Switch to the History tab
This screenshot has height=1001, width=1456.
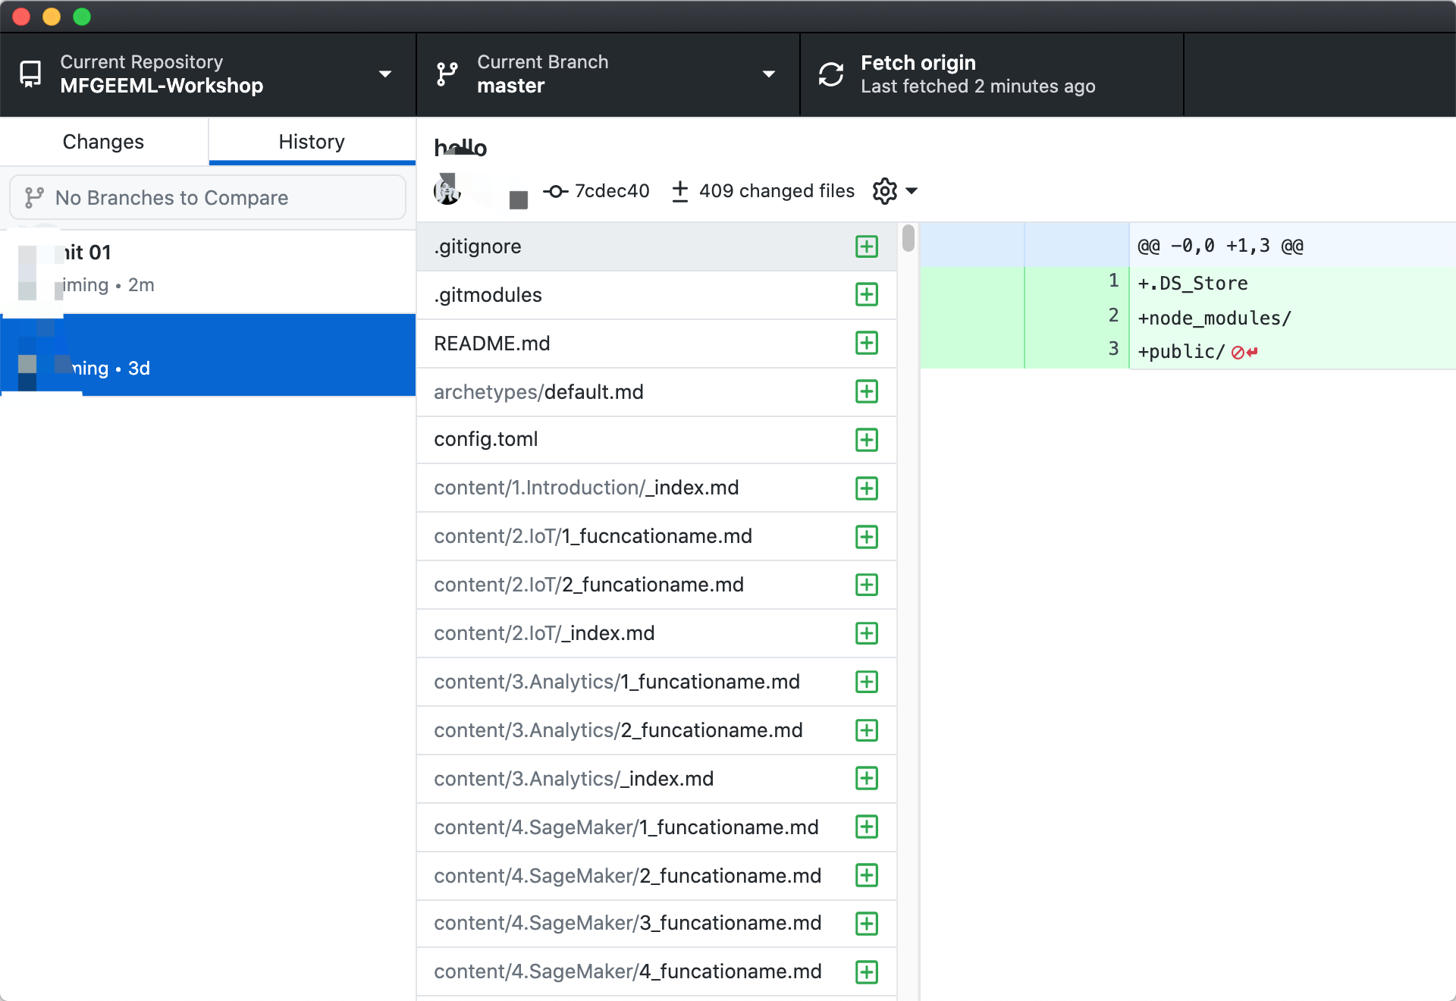point(312,142)
